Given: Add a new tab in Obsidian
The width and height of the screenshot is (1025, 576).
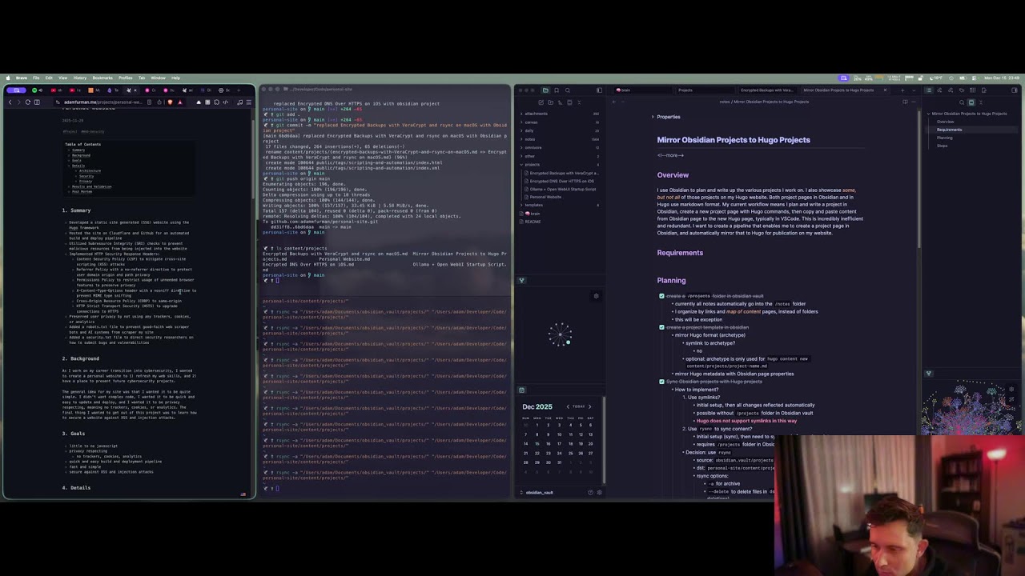Looking at the screenshot, I should pyautogui.click(x=902, y=90).
